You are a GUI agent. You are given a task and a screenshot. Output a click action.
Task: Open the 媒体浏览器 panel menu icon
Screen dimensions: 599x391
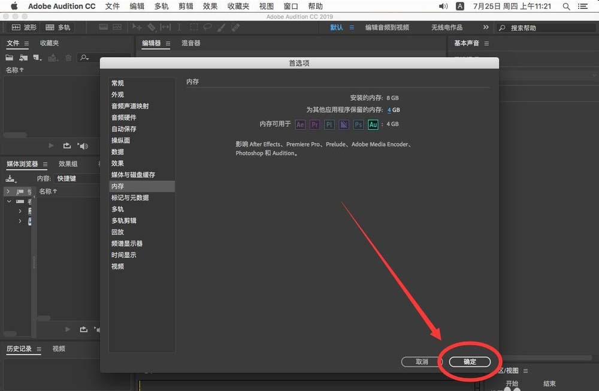[x=45, y=164]
